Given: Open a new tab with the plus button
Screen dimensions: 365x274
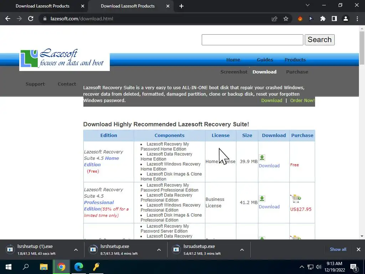Looking at the screenshot, I should click(x=181, y=6).
